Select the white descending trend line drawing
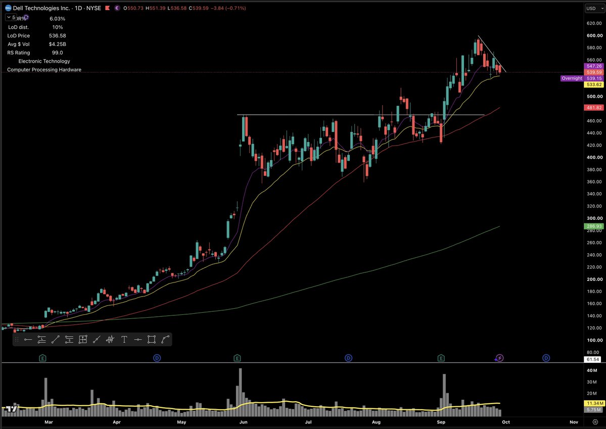Viewport: 606px width, 429px height. point(492,54)
